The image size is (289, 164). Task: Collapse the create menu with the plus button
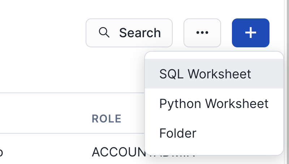click(250, 33)
